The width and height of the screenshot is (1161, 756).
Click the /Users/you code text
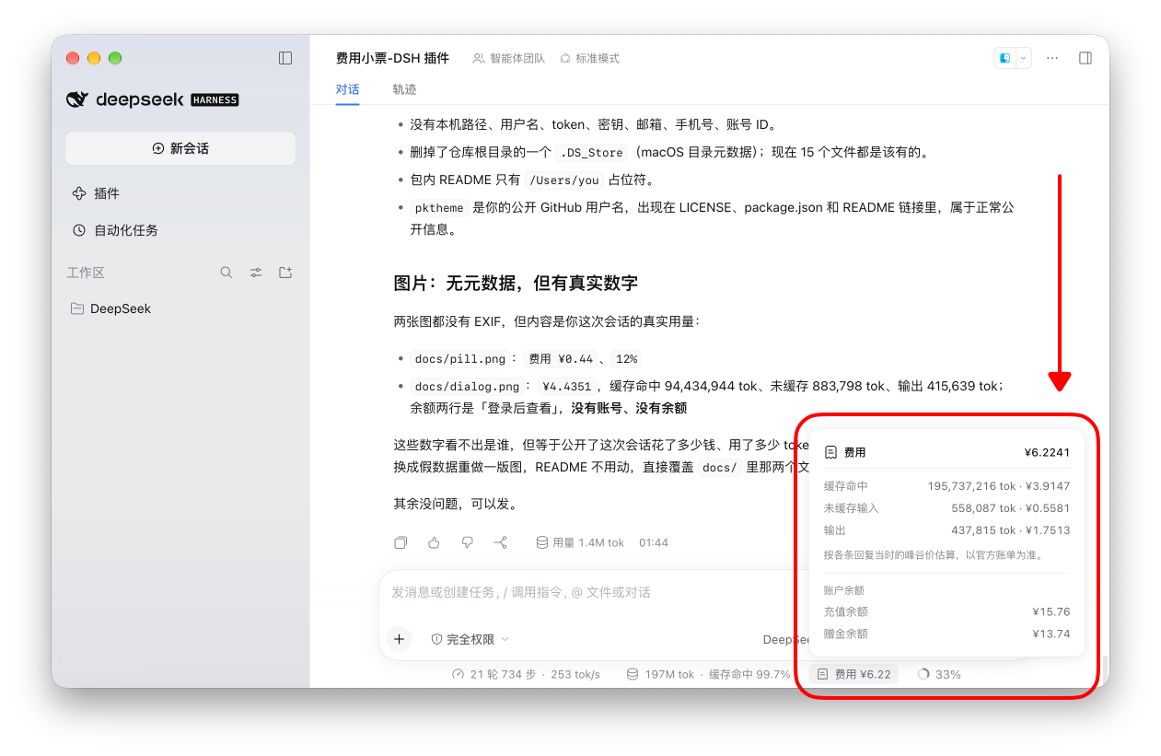[x=564, y=180]
